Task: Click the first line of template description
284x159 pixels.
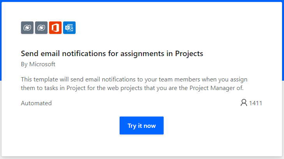Action: click(x=134, y=79)
